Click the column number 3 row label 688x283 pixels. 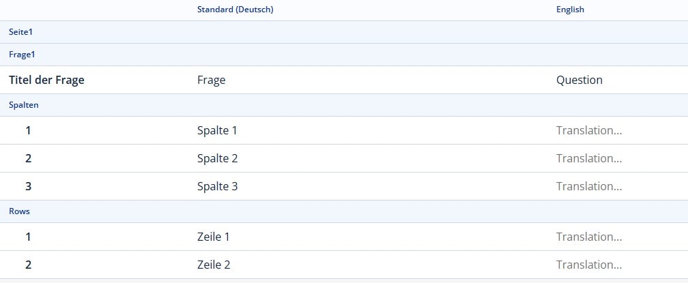[x=28, y=186]
